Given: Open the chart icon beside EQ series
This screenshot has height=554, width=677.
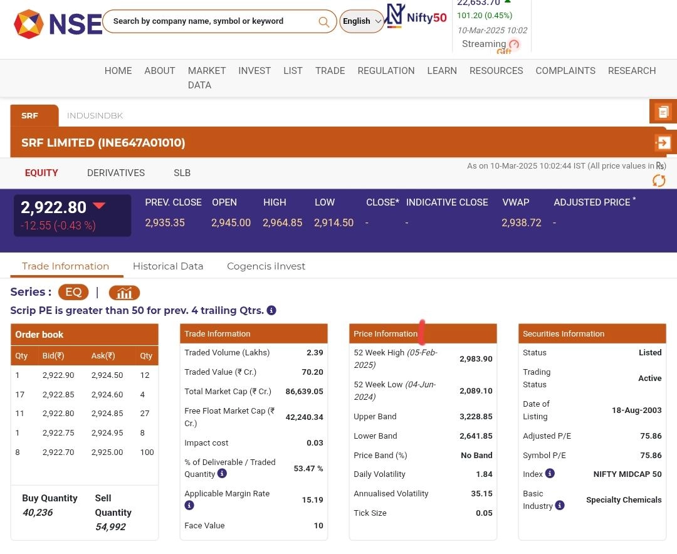Looking at the screenshot, I should (x=124, y=293).
